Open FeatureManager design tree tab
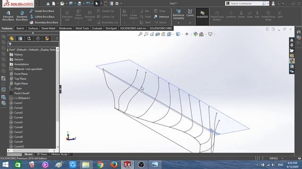This screenshot has height=169, width=302. point(11,38)
